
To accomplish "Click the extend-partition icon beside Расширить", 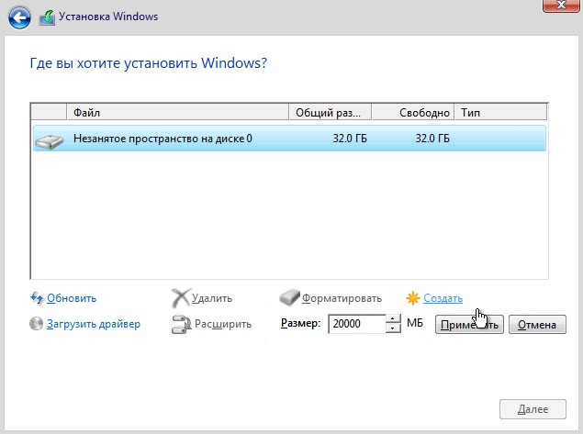I will 181,324.
